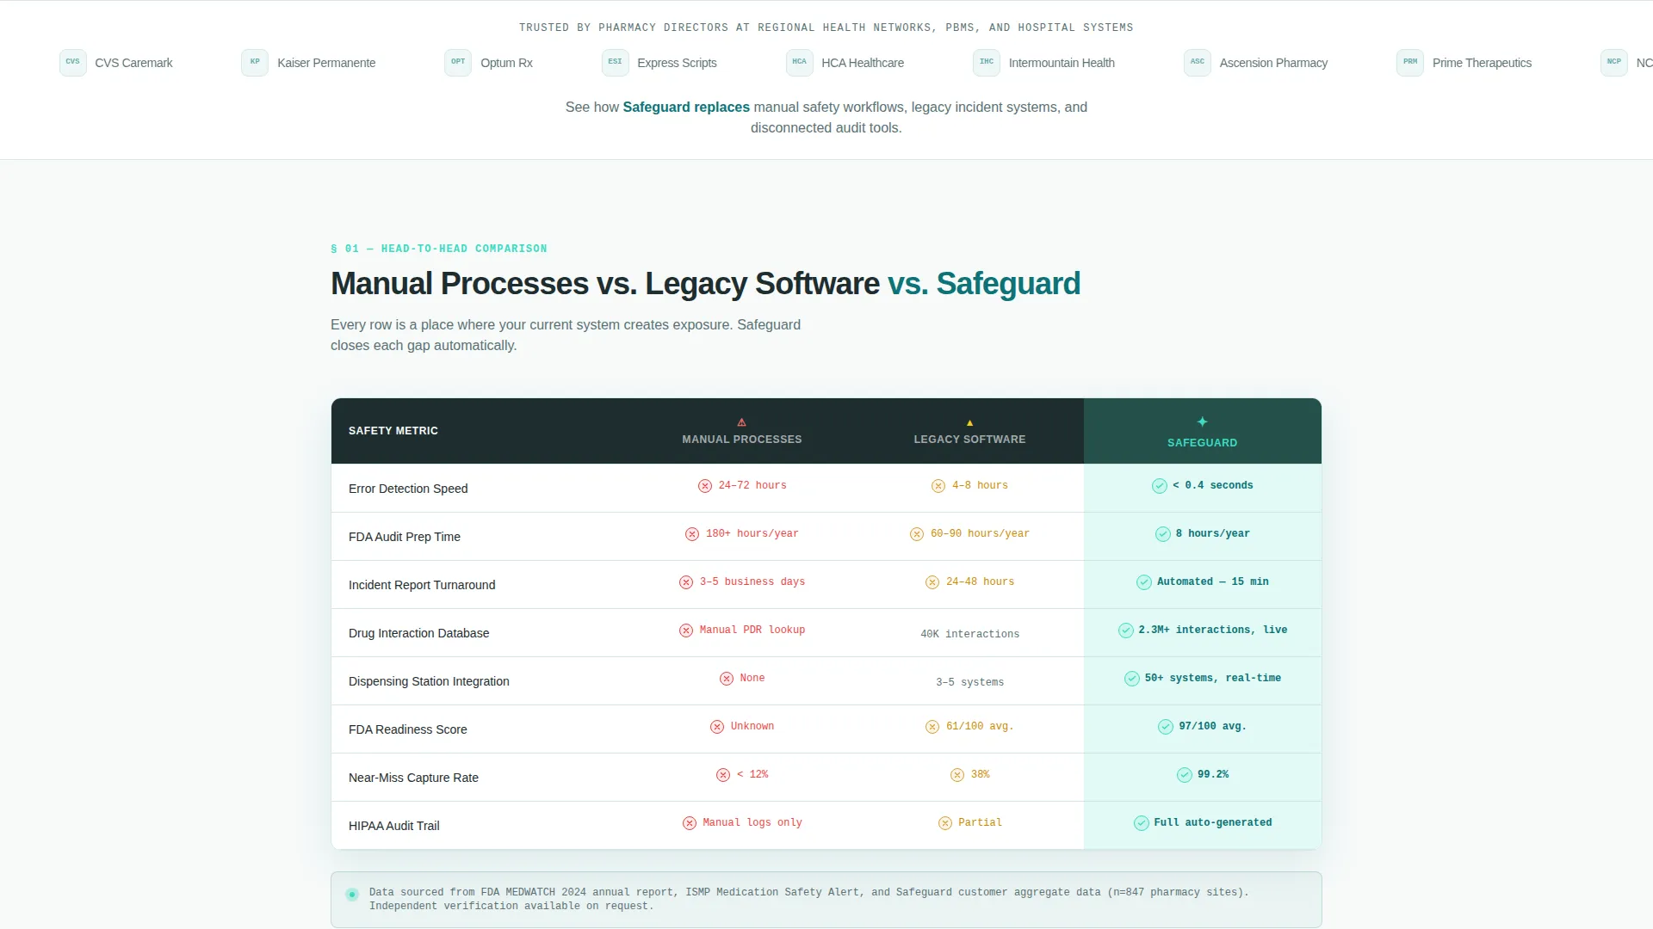The height and width of the screenshot is (929, 1653).
Task: Click the Manual Processes column header
Action: pyautogui.click(x=742, y=440)
